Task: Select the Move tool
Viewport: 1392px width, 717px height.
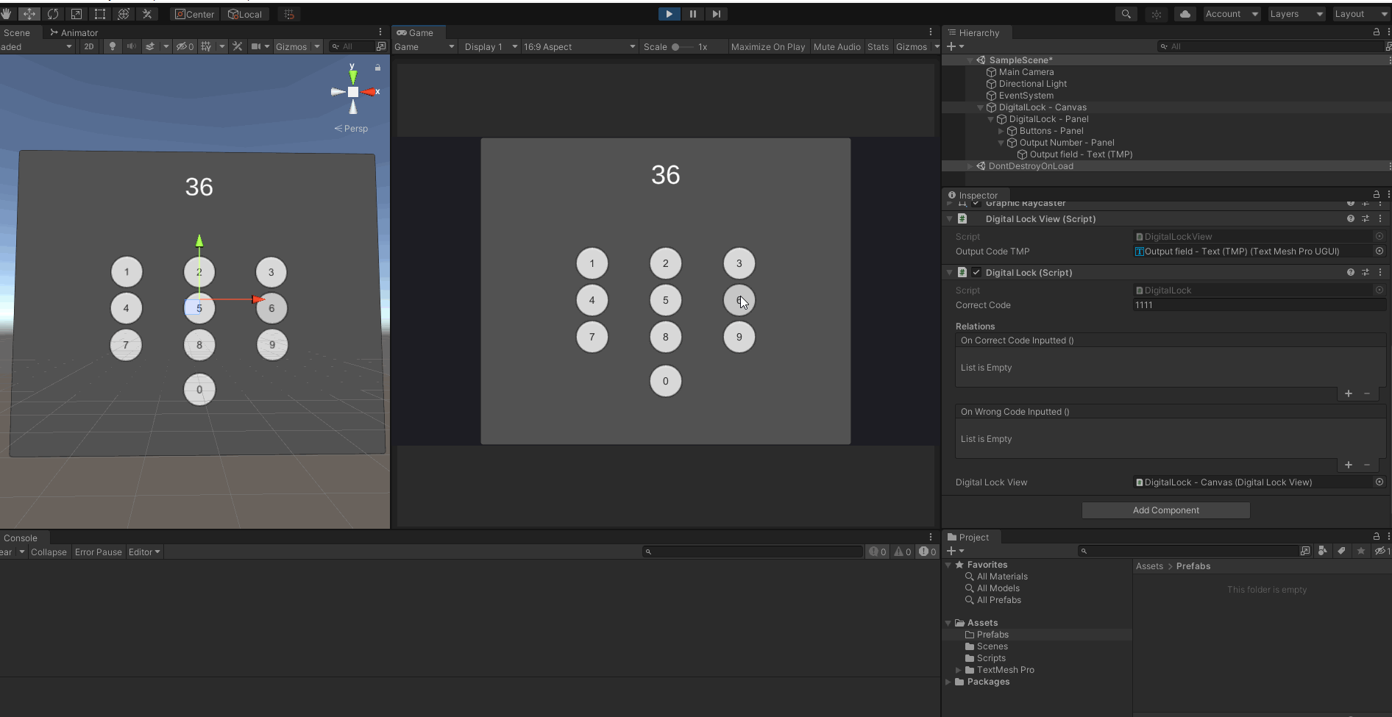Action: (x=29, y=14)
